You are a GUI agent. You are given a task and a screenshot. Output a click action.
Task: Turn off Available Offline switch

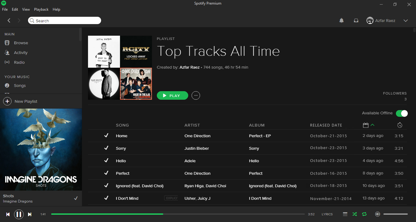point(402,113)
